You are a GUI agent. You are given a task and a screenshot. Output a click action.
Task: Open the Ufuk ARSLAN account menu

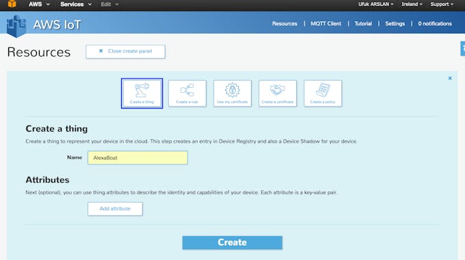point(375,4)
